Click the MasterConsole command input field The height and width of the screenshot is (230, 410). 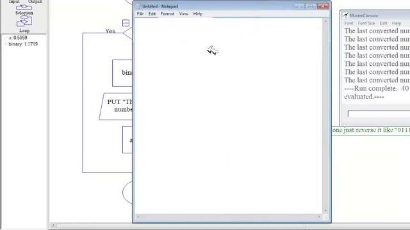tap(379, 114)
